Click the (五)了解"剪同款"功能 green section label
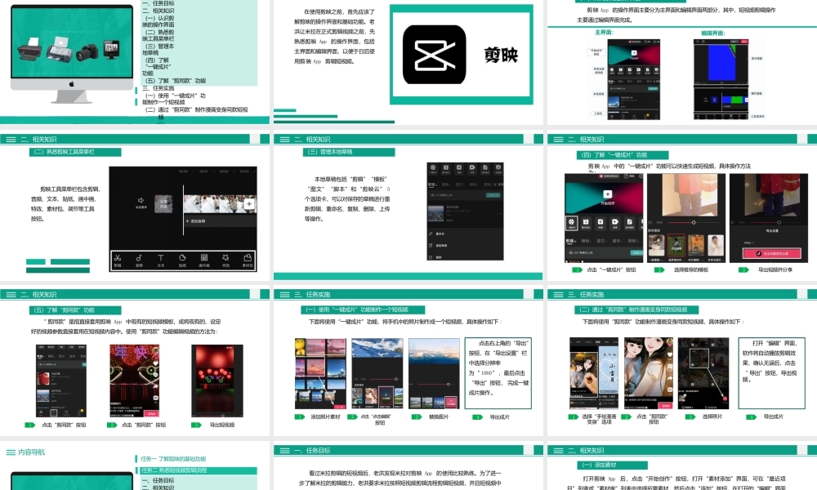Image resolution: width=817 pixels, height=490 pixels. pyautogui.click(x=75, y=310)
